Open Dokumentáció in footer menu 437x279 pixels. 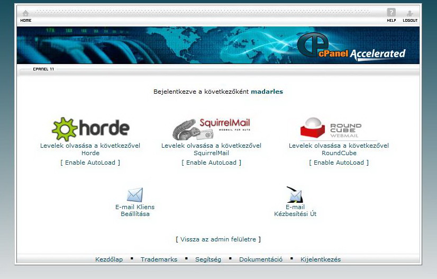click(261, 259)
